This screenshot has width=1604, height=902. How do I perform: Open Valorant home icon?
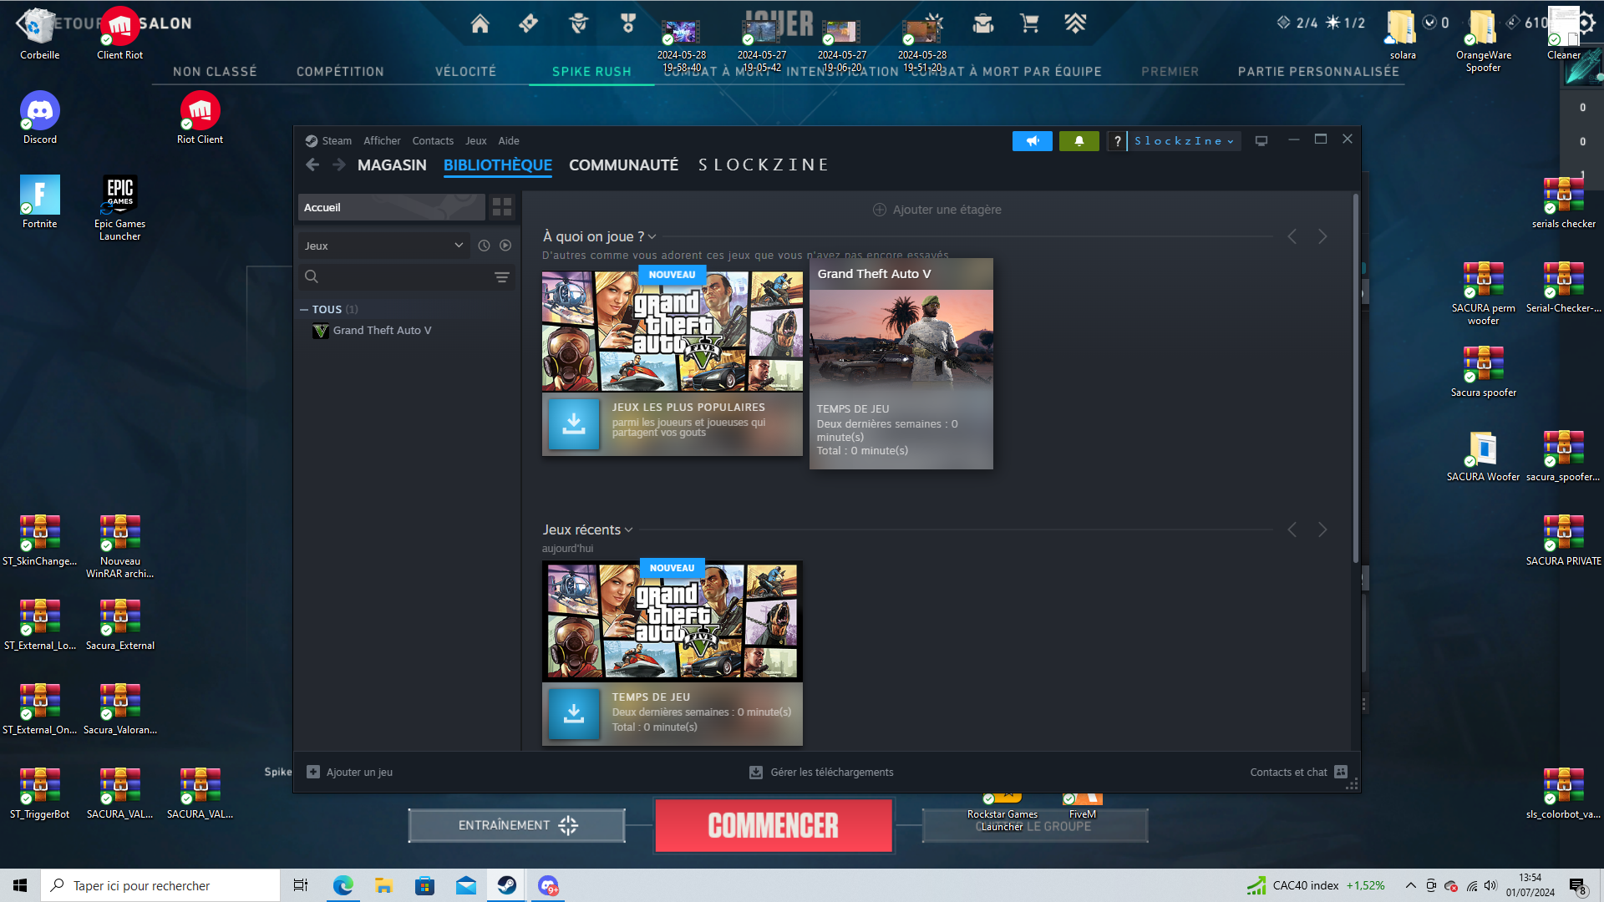(480, 24)
